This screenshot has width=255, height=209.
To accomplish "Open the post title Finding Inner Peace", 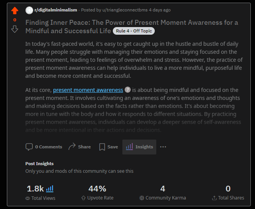I will coord(132,23).
